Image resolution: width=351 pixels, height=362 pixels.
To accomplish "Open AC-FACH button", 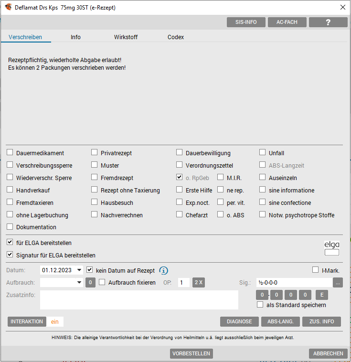I will 287,22.
